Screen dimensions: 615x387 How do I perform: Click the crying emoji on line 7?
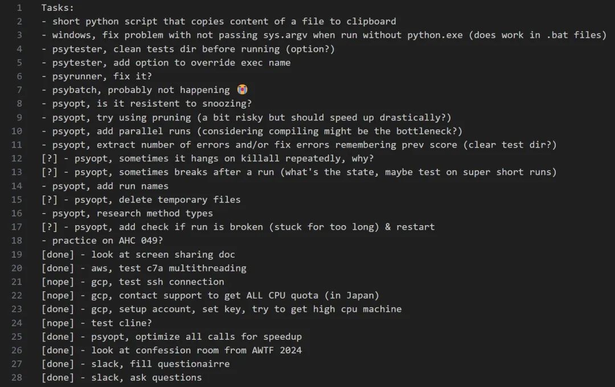(243, 89)
